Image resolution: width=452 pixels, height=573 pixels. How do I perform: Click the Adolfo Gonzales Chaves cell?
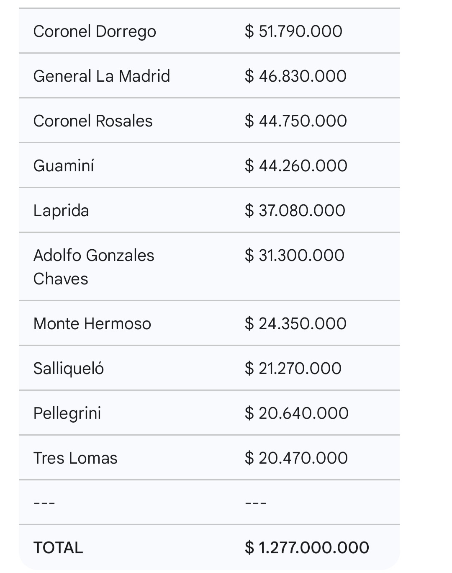tap(94, 267)
